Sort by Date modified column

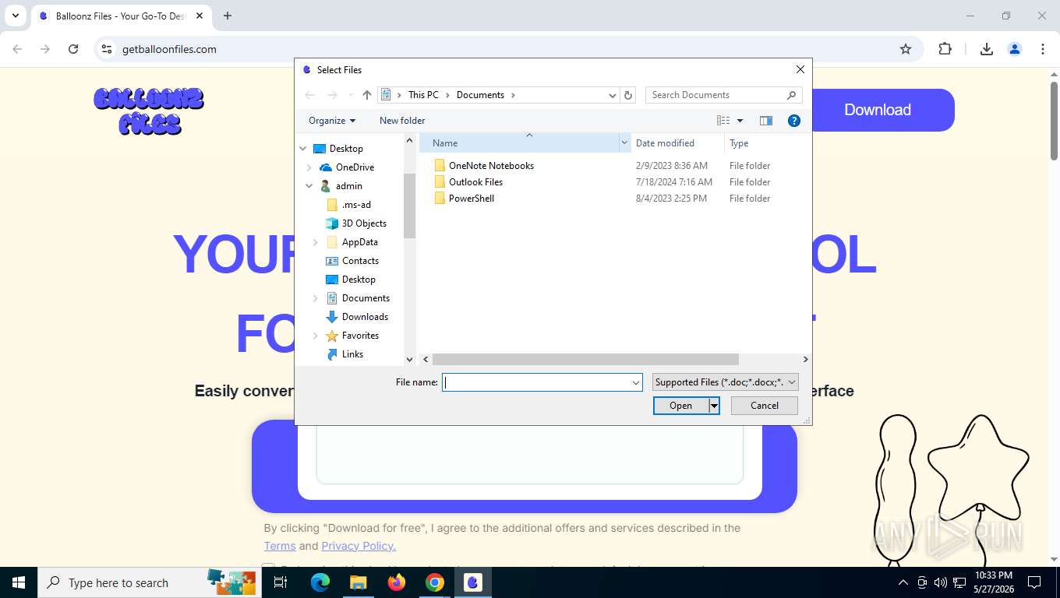[677, 143]
